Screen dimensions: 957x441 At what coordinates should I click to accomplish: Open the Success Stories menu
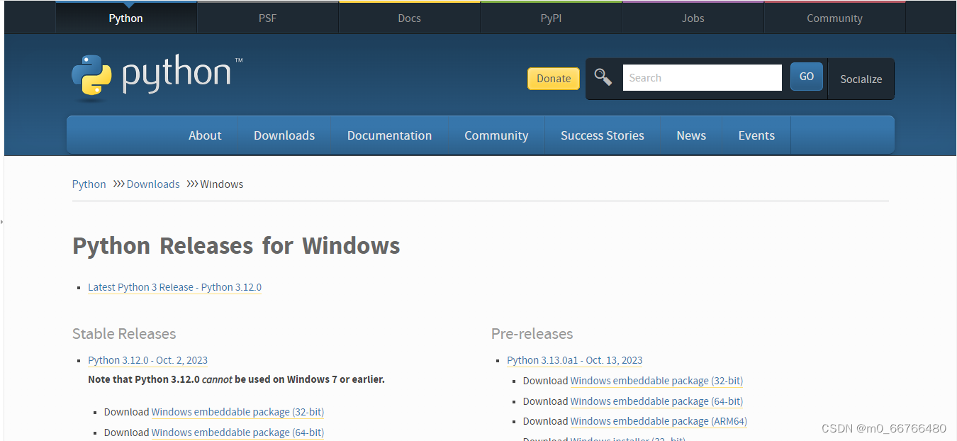point(603,135)
